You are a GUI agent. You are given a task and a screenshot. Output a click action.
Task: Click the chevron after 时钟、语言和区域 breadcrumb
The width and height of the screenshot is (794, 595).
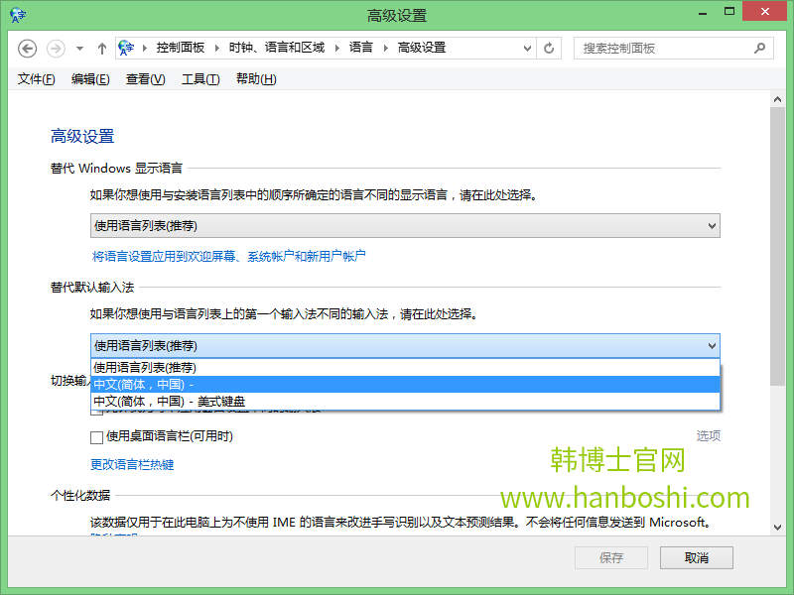pos(337,48)
